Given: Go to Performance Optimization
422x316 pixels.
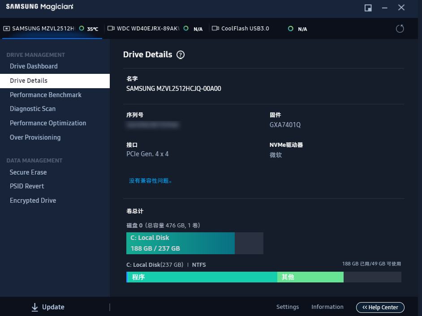Looking at the screenshot, I should pos(48,123).
